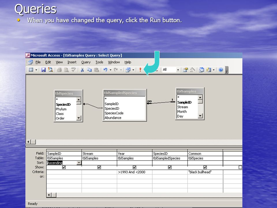
Task: Select Order in tblSpecies list
Action: click(60, 118)
